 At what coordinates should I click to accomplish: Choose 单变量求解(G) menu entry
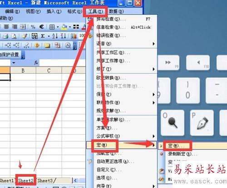tap(122, 120)
